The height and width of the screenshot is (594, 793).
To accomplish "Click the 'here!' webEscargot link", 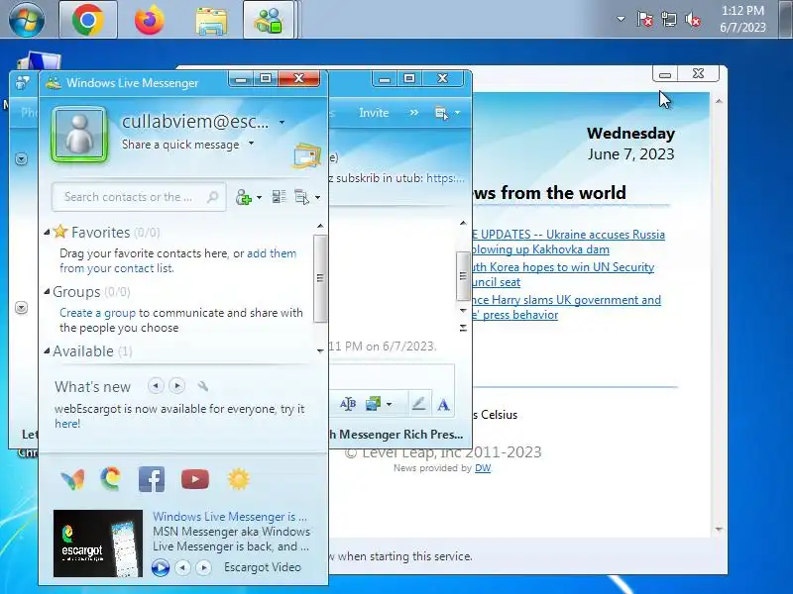I will tap(67, 424).
